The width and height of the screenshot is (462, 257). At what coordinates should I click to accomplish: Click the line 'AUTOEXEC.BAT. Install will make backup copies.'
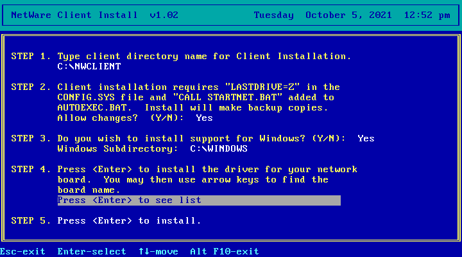(193, 108)
